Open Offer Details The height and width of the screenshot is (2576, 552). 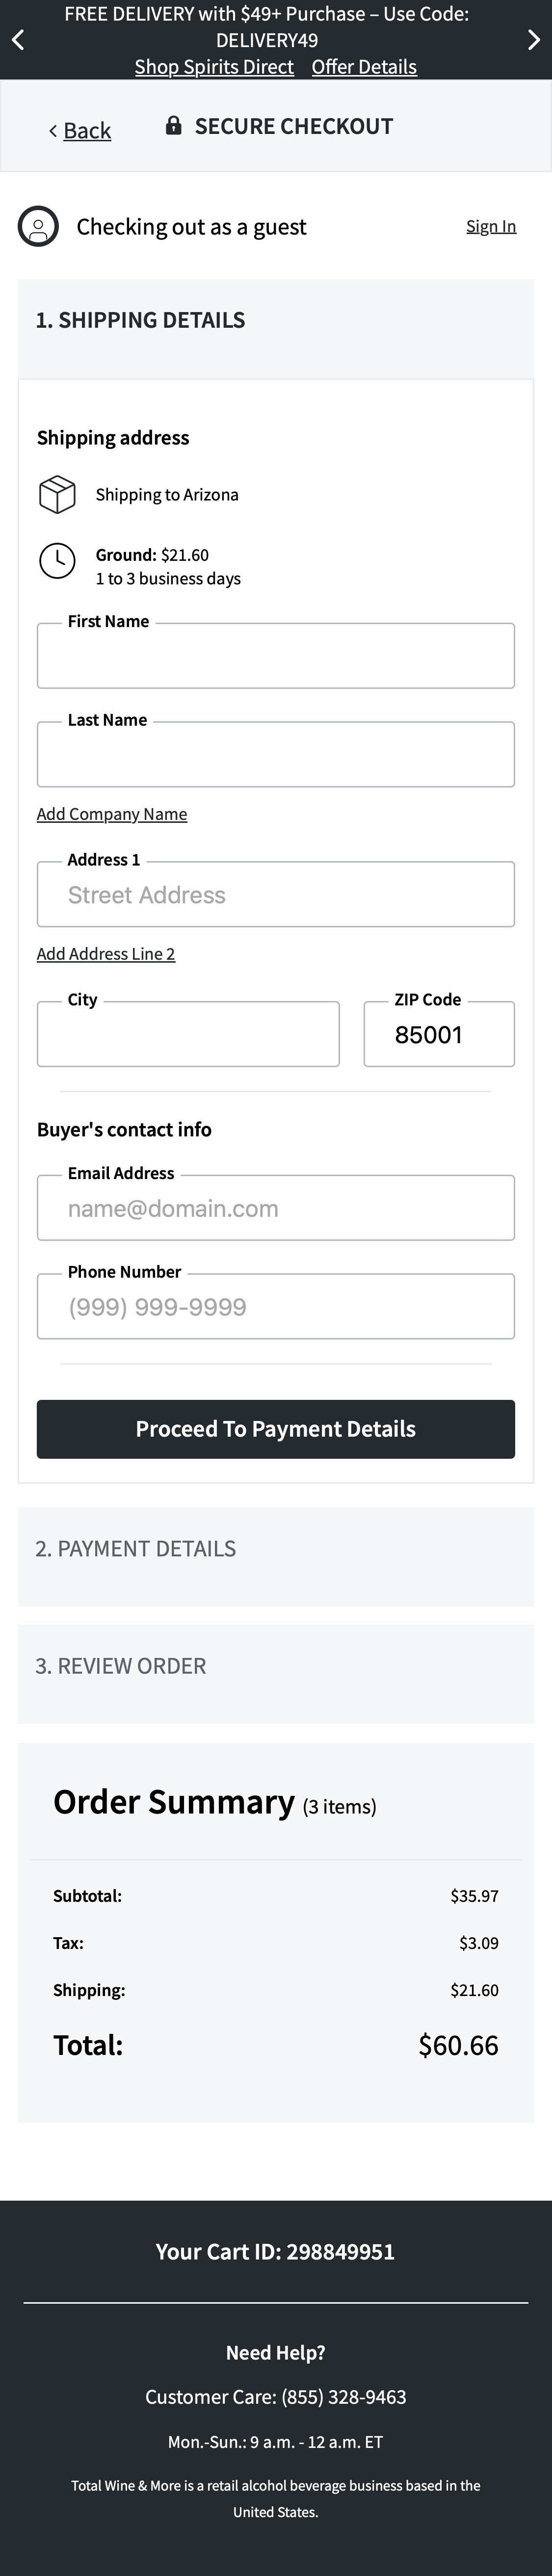coord(364,66)
